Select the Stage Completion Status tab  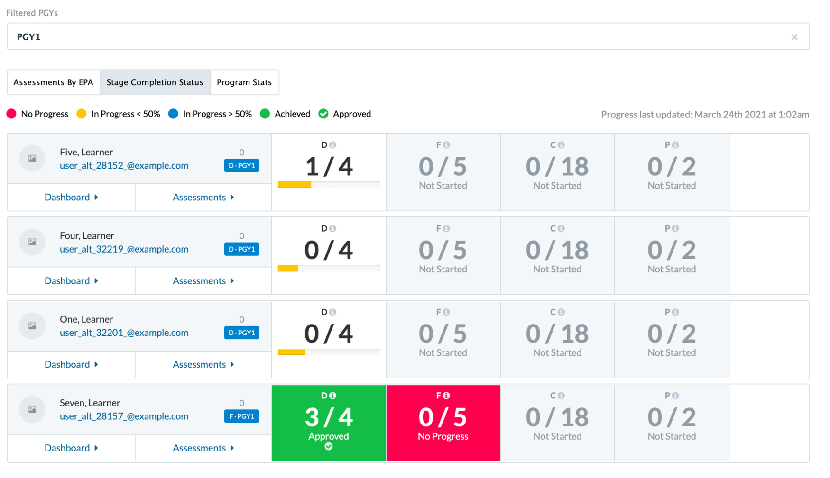coord(155,82)
